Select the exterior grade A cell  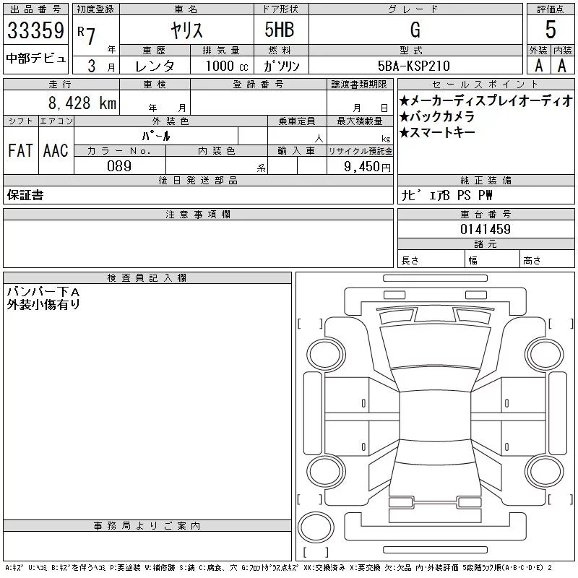click(538, 66)
